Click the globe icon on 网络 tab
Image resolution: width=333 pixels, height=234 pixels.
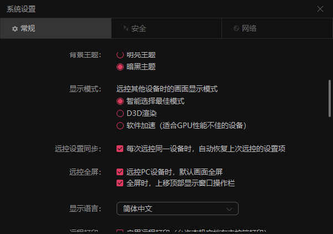236,28
